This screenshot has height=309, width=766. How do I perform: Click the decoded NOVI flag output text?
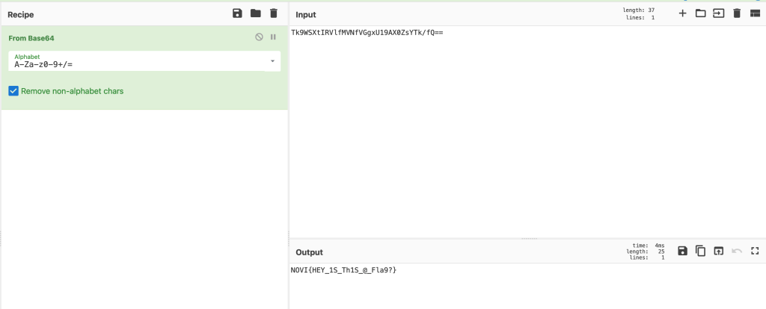click(343, 269)
